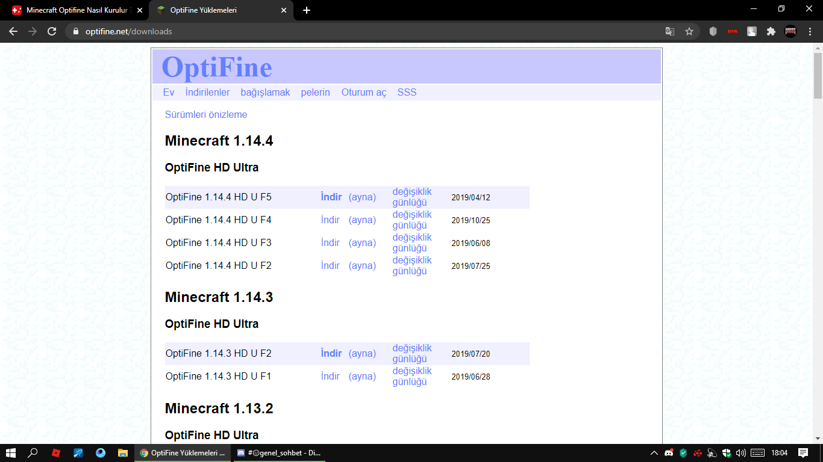
Task: Open the İndirilenler menu link
Action: pos(208,92)
